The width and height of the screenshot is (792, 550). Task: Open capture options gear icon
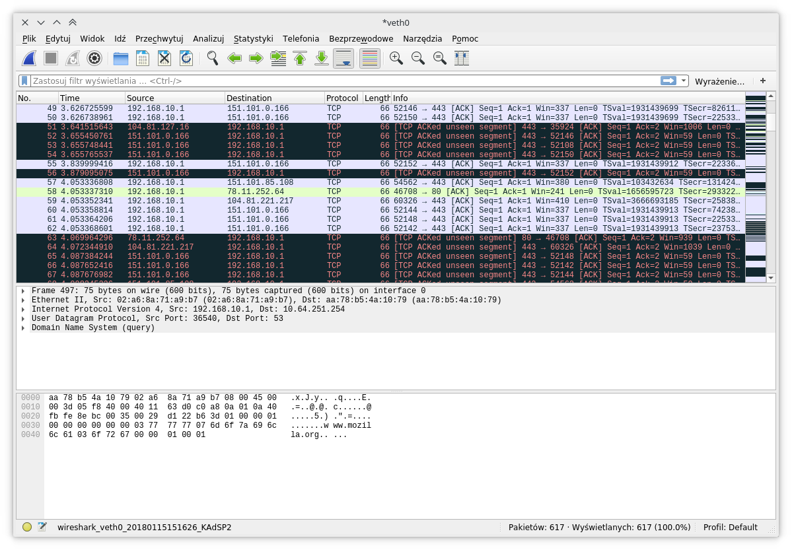click(x=94, y=59)
